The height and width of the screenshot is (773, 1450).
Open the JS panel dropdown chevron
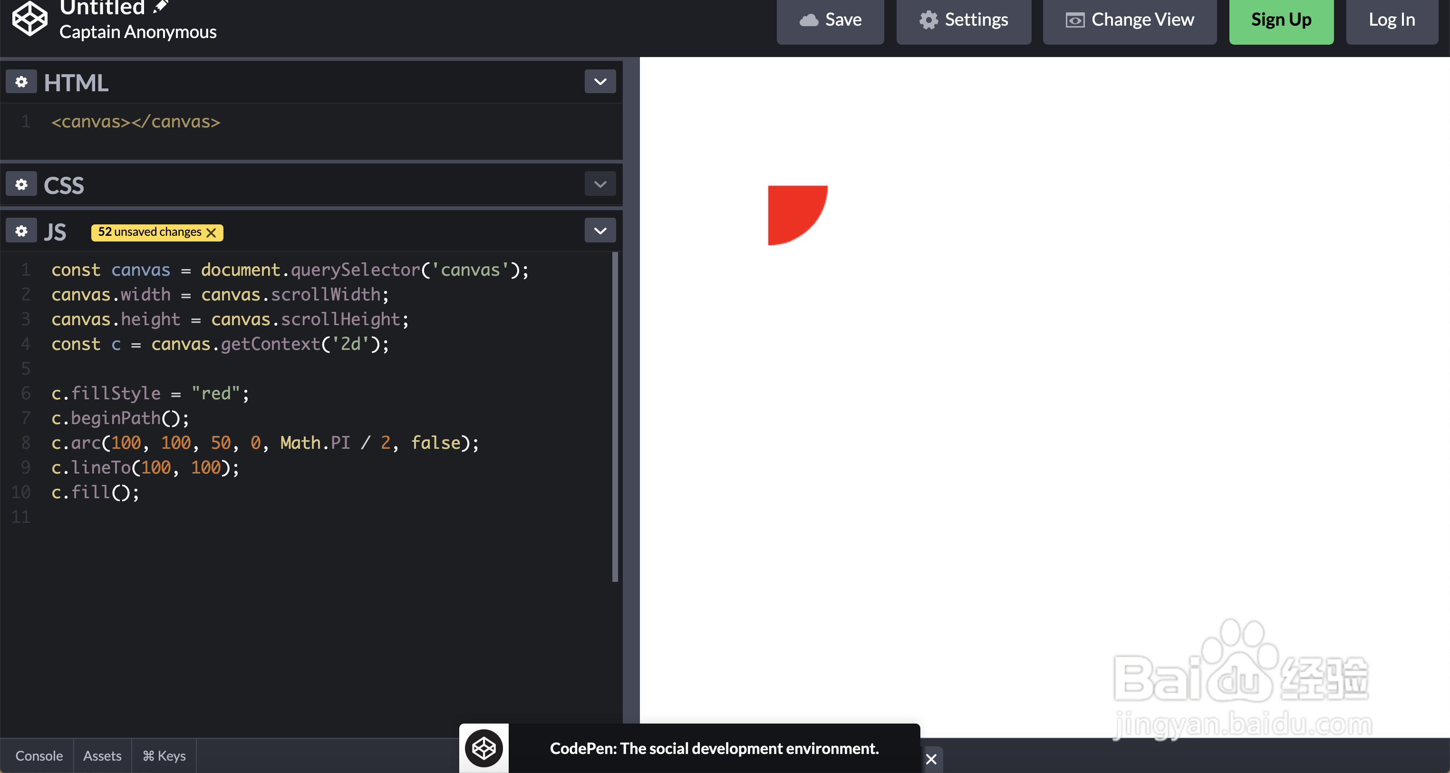pos(600,231)
